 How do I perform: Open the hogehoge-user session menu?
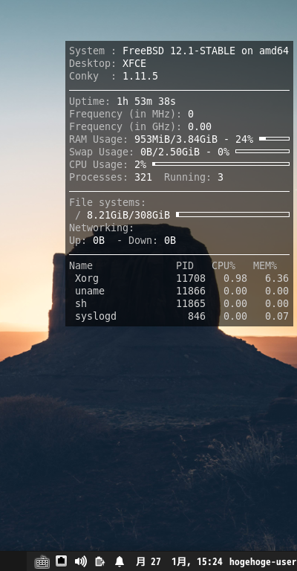pyautogui.click(x=263, y=561)
